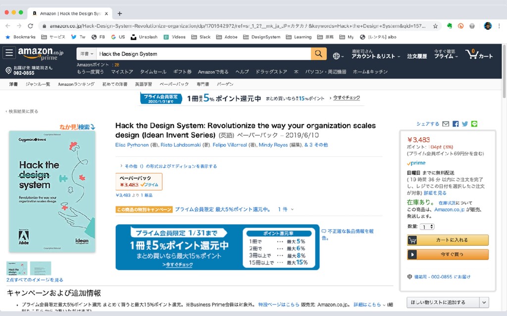Screen dimensions: 507x316
Task: Click the large book cover image
Action: [x=52, y=192]
